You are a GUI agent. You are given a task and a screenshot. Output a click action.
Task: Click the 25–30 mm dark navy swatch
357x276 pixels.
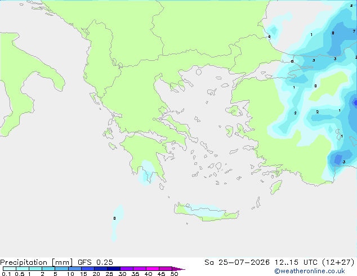point(113,269)
